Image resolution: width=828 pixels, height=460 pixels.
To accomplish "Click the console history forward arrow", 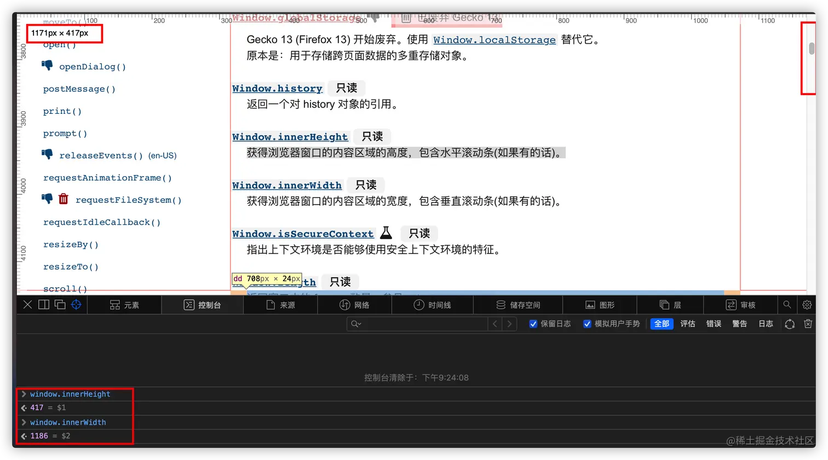I will pos(510,323).
